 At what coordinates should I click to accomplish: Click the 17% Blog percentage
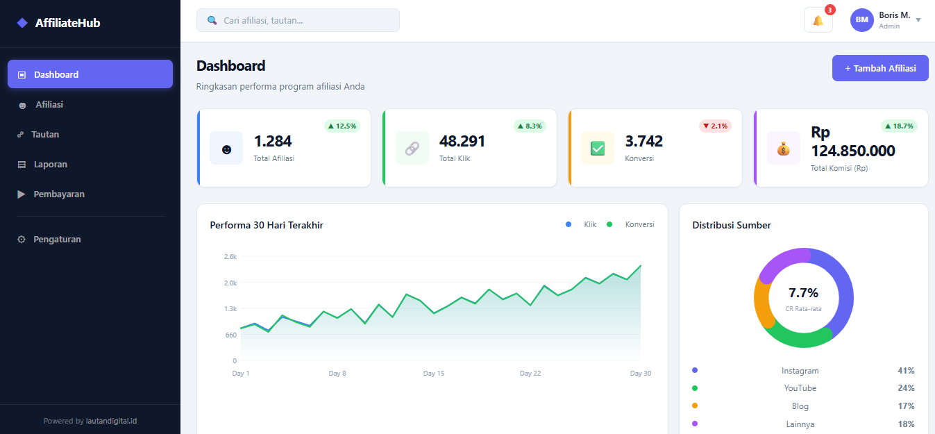[906, 406]
